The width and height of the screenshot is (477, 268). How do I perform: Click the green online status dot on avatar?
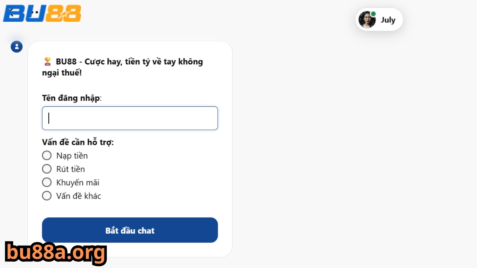coord(372,14)
